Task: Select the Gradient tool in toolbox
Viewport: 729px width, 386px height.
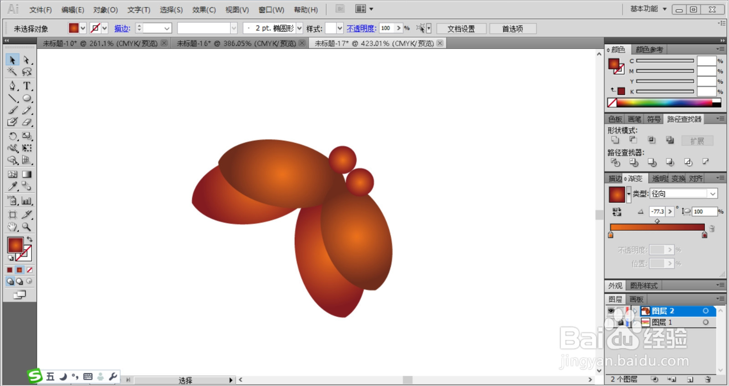Action: pos(26,174)
